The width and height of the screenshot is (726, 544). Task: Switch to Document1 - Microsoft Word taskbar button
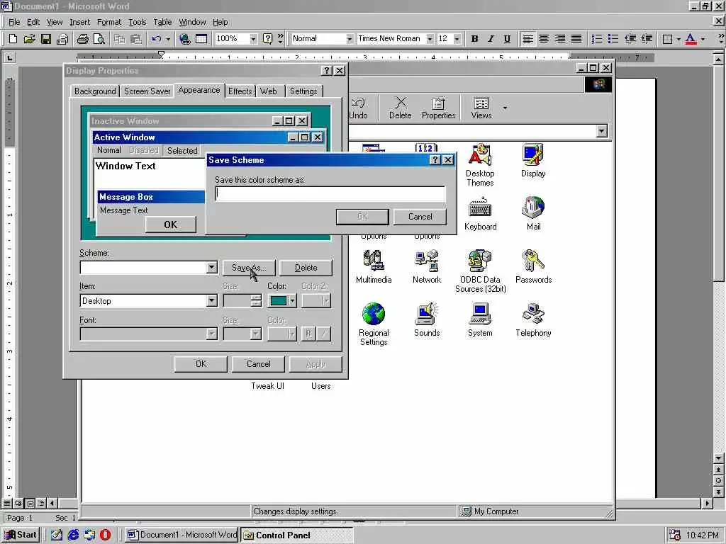[181, 535]
